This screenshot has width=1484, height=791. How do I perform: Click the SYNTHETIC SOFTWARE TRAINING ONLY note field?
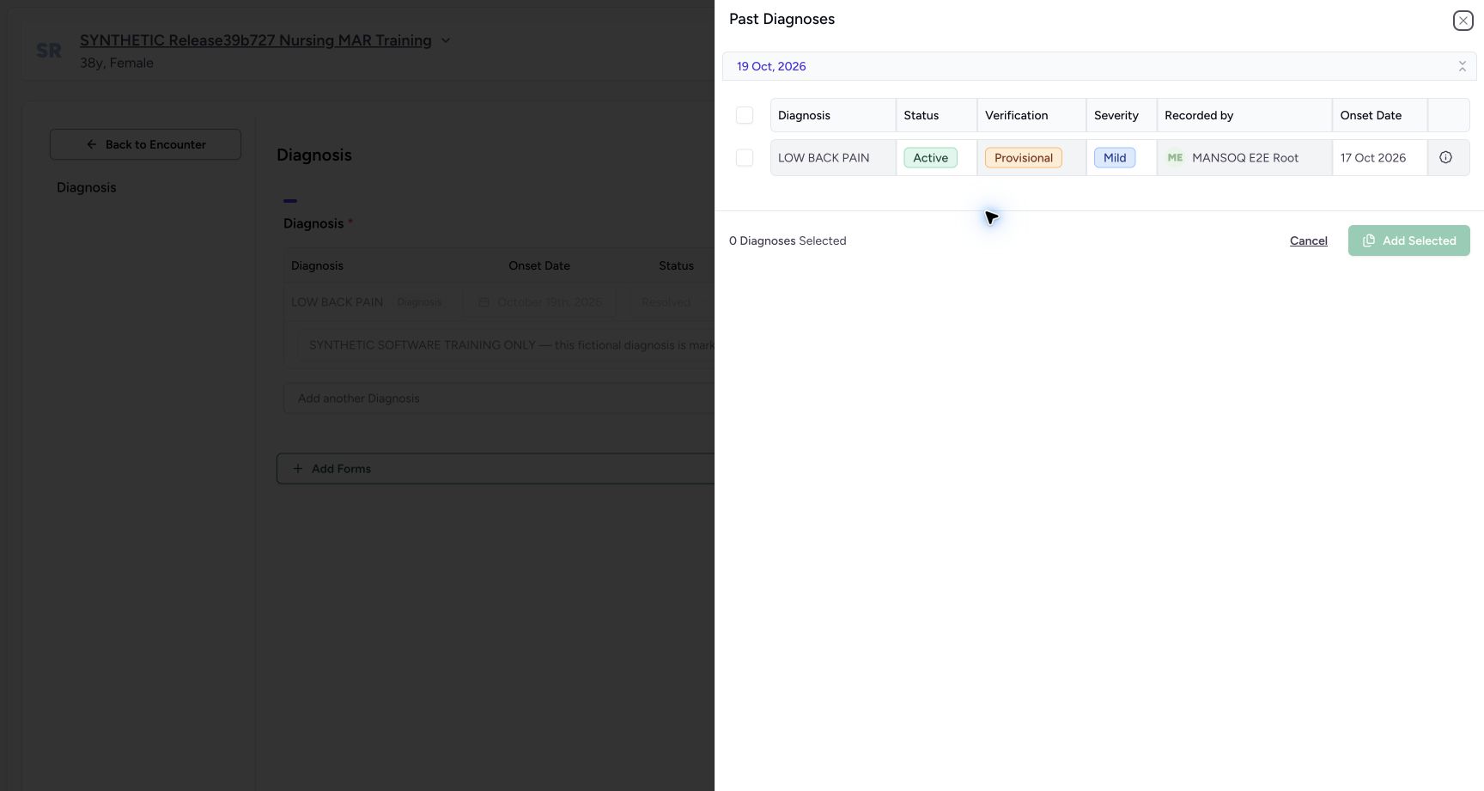tap(507, 345)
